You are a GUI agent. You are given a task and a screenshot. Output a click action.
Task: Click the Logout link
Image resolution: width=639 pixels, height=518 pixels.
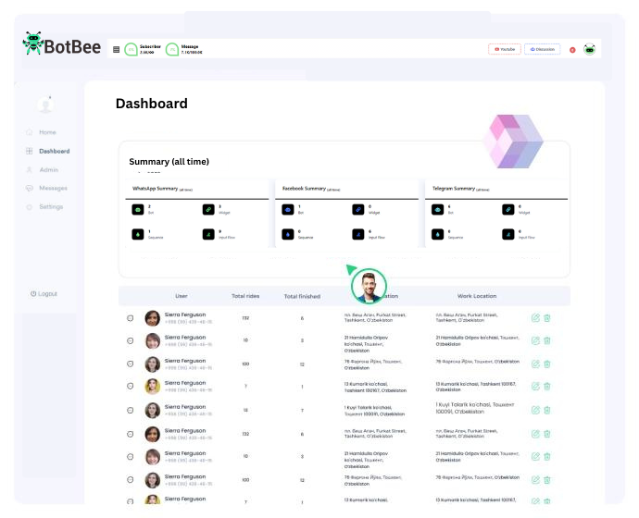(x=44, y=293)
